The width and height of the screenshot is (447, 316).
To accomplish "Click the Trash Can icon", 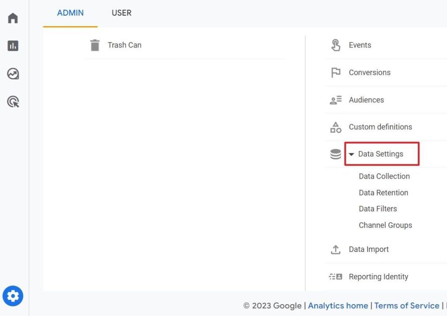I will [x=95, y=45].
